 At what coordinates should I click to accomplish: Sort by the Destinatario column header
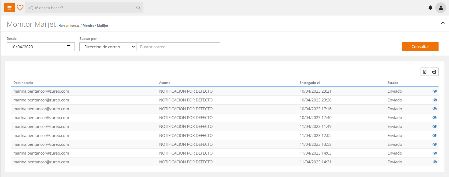pos(23,83)
